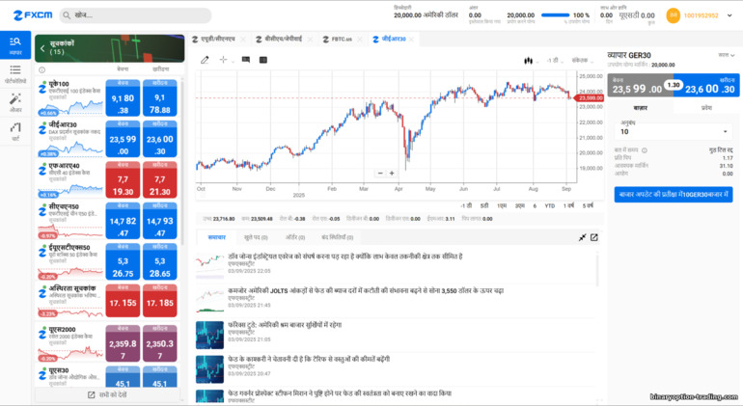This screenshot has width=743, height=406.
Task: Select the Closed Positions (0) tab
Action: (x=338, y=237)
